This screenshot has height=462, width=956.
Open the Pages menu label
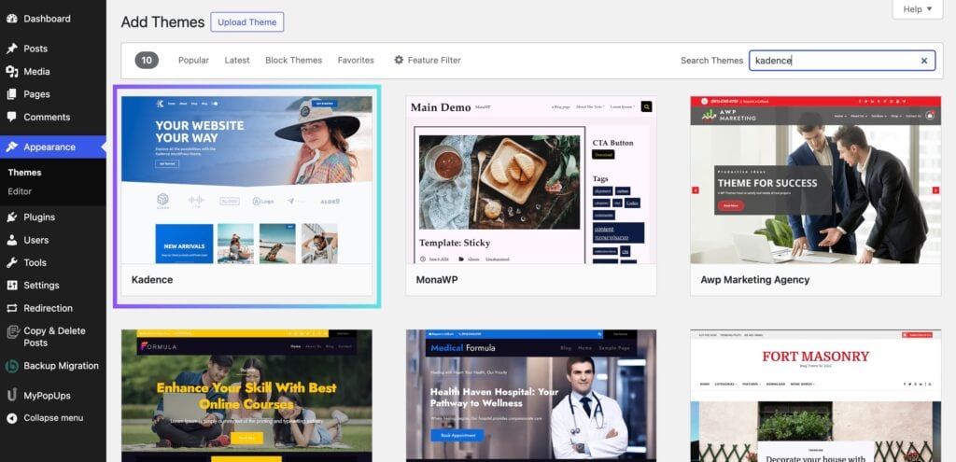click(x=36, y=94)
